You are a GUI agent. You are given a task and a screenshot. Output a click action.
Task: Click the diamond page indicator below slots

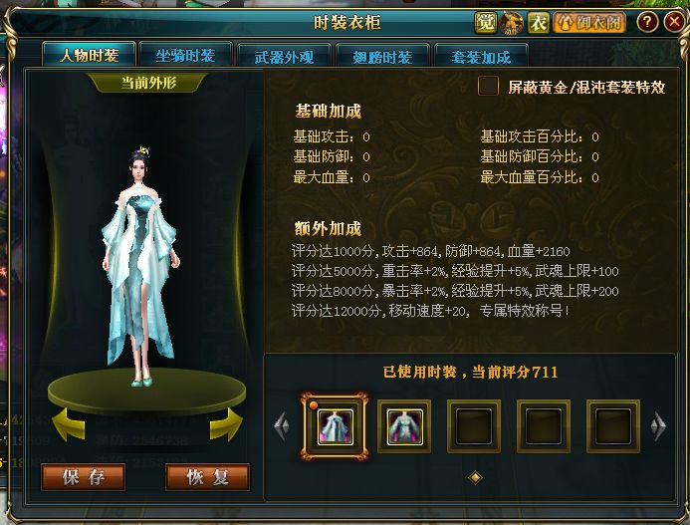click(475, 477)
